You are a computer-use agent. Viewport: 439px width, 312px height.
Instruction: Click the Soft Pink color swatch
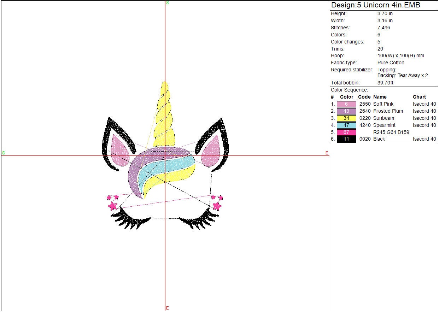click(346, 104)
